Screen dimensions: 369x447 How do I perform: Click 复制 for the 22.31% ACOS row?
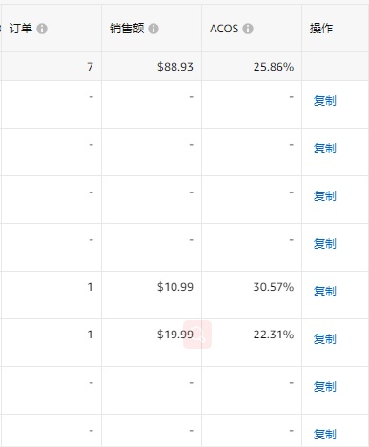324,339
